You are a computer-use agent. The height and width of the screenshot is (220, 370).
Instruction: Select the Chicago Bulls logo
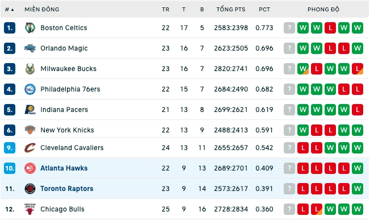[30, 209]
